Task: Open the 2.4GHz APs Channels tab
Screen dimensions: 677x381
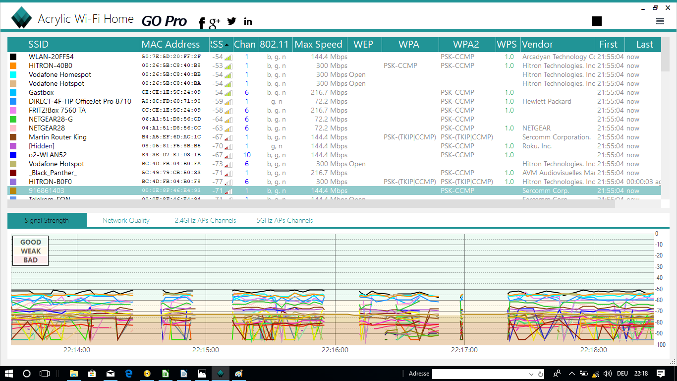Action: pyautogui.click(x=206, y=220)
